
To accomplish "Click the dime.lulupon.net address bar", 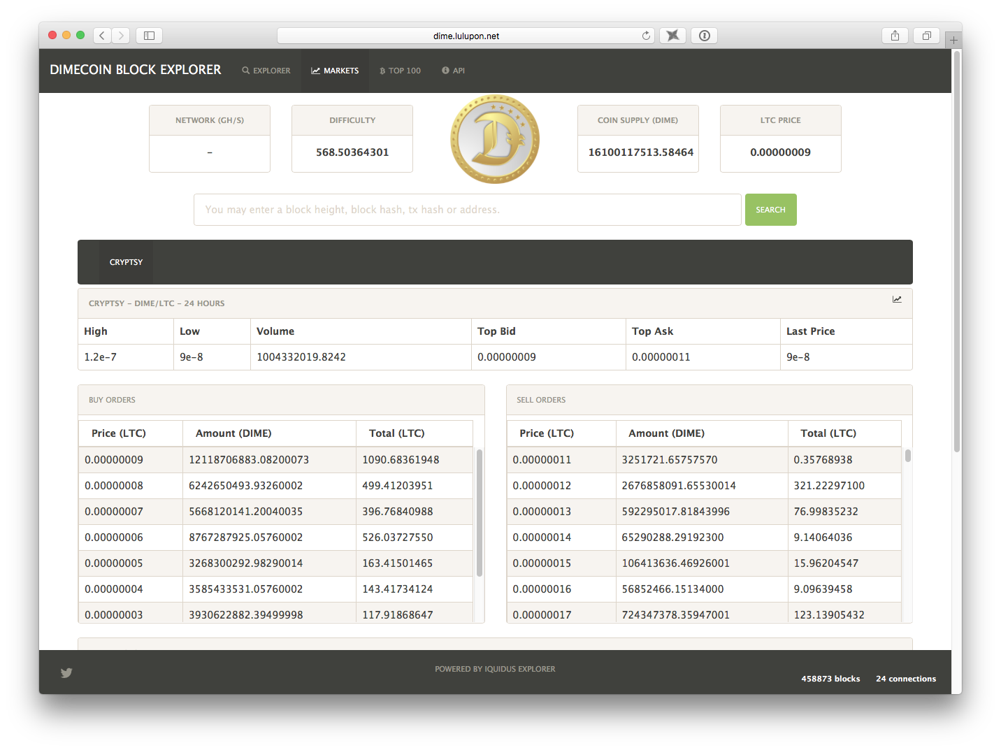I will coord(466,36).
